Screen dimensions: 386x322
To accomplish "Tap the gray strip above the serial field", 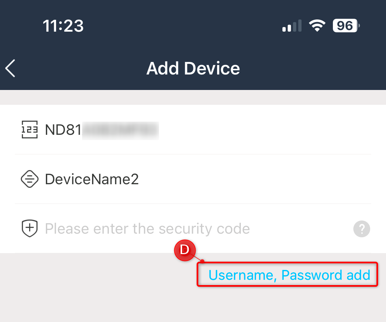I will (x=193, y=98).
